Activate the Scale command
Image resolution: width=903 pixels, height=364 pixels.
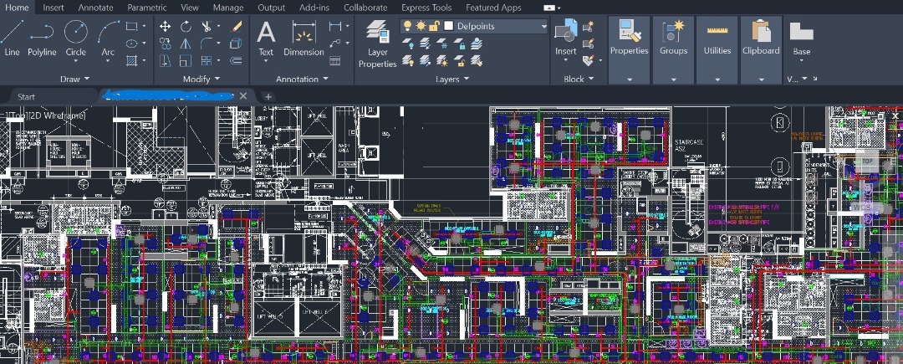click(186, 60)
